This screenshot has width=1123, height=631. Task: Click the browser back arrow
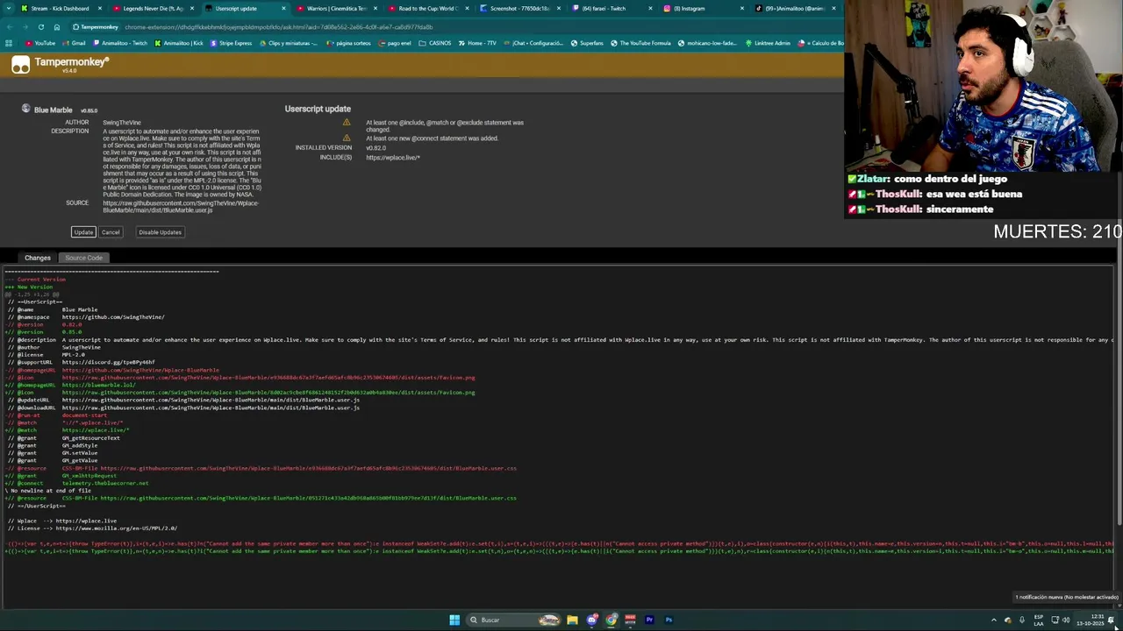9,27
